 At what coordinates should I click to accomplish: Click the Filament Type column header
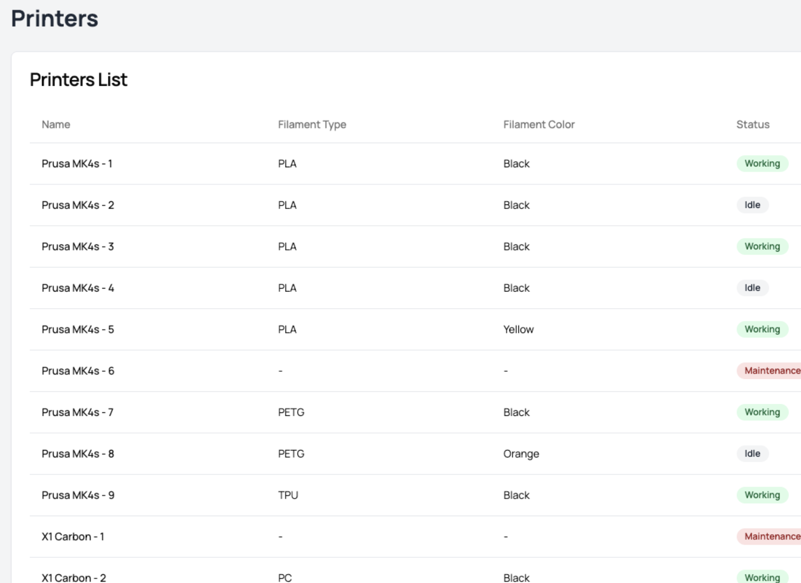312,125
